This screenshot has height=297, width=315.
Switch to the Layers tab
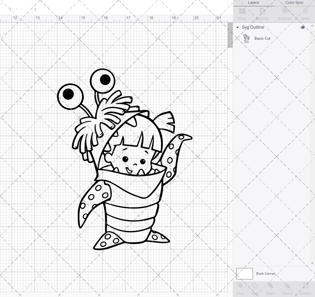click(253, 3)
